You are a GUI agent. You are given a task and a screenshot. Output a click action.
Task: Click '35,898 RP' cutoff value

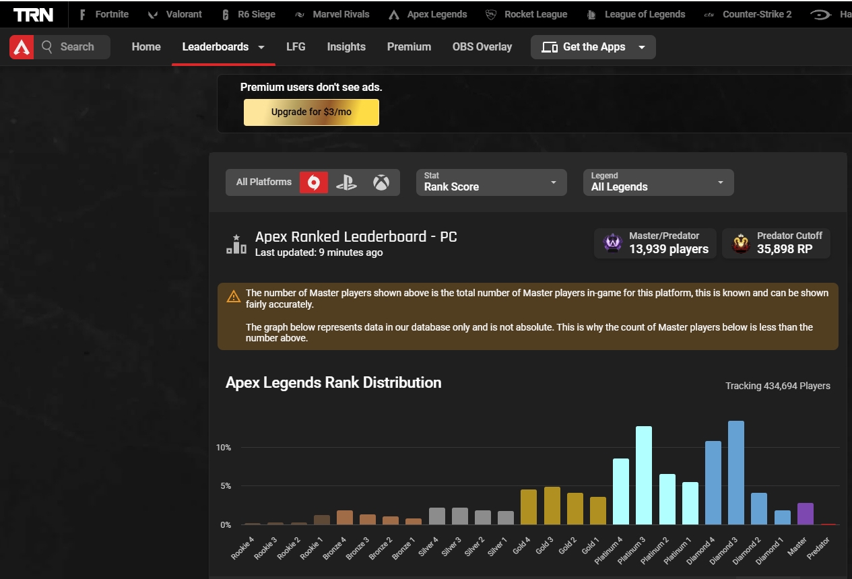[x=785, y=249]
